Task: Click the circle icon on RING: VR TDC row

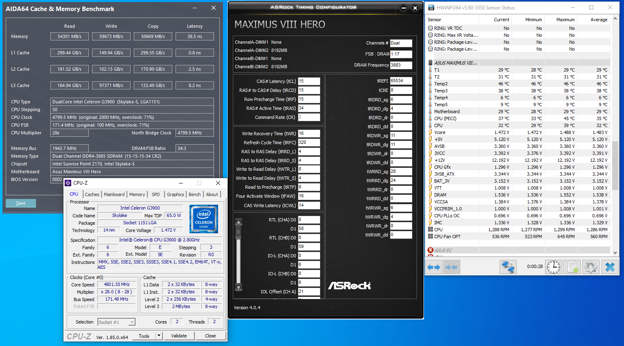Action: coord(430,28)
